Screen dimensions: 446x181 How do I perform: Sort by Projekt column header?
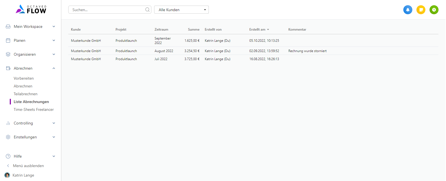121,30
